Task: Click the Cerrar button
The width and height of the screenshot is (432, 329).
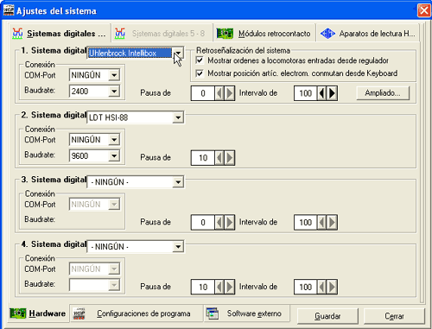Action: (x=394, y=316)
